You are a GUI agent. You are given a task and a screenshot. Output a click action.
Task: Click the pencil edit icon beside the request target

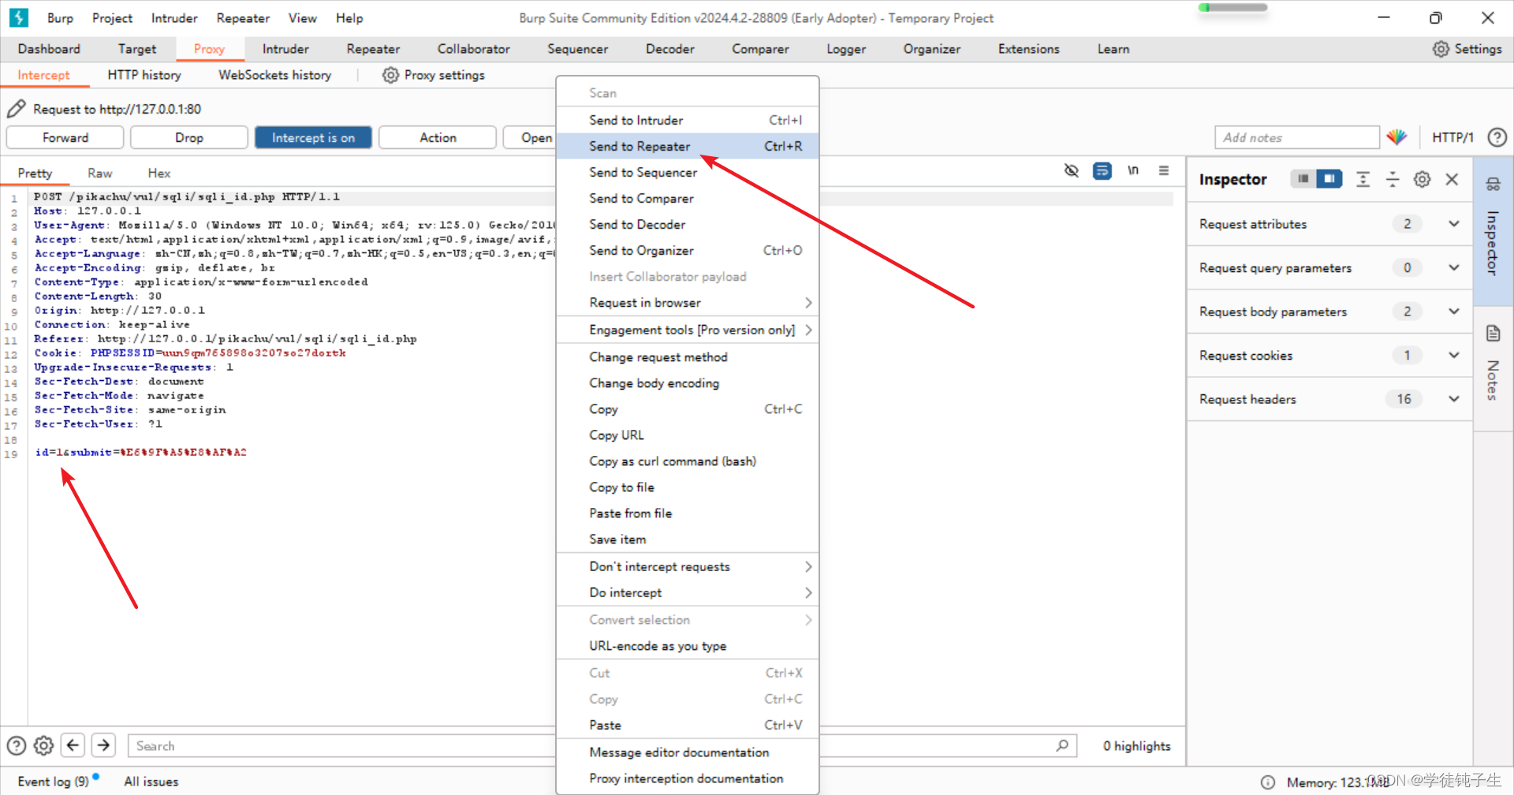tap(17, 109)
